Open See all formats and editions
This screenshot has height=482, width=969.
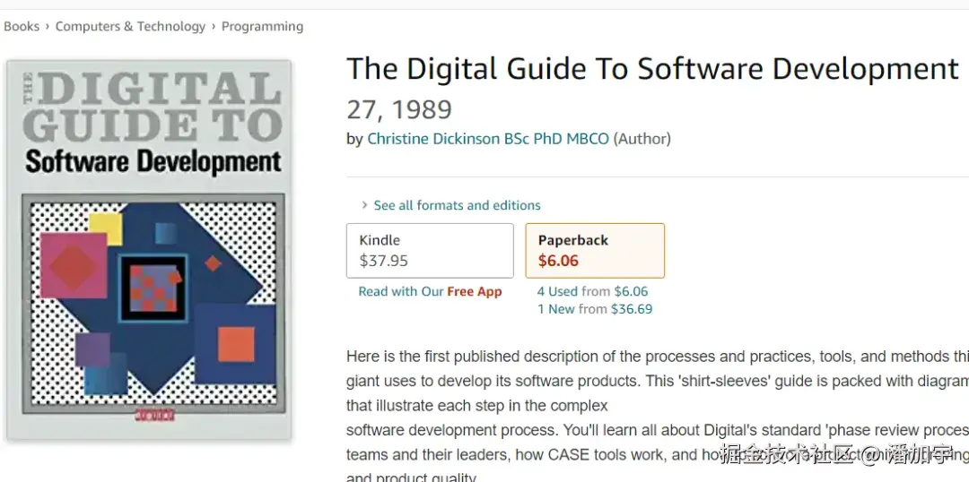458,205
